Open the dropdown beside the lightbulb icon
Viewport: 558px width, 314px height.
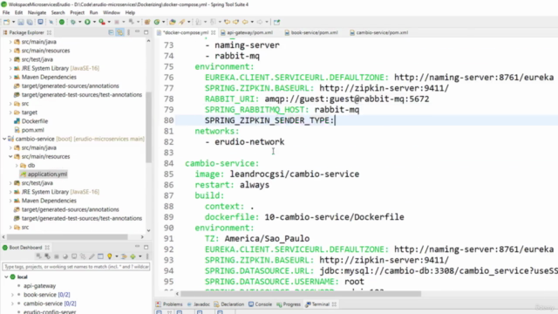[x=116, y=256]
